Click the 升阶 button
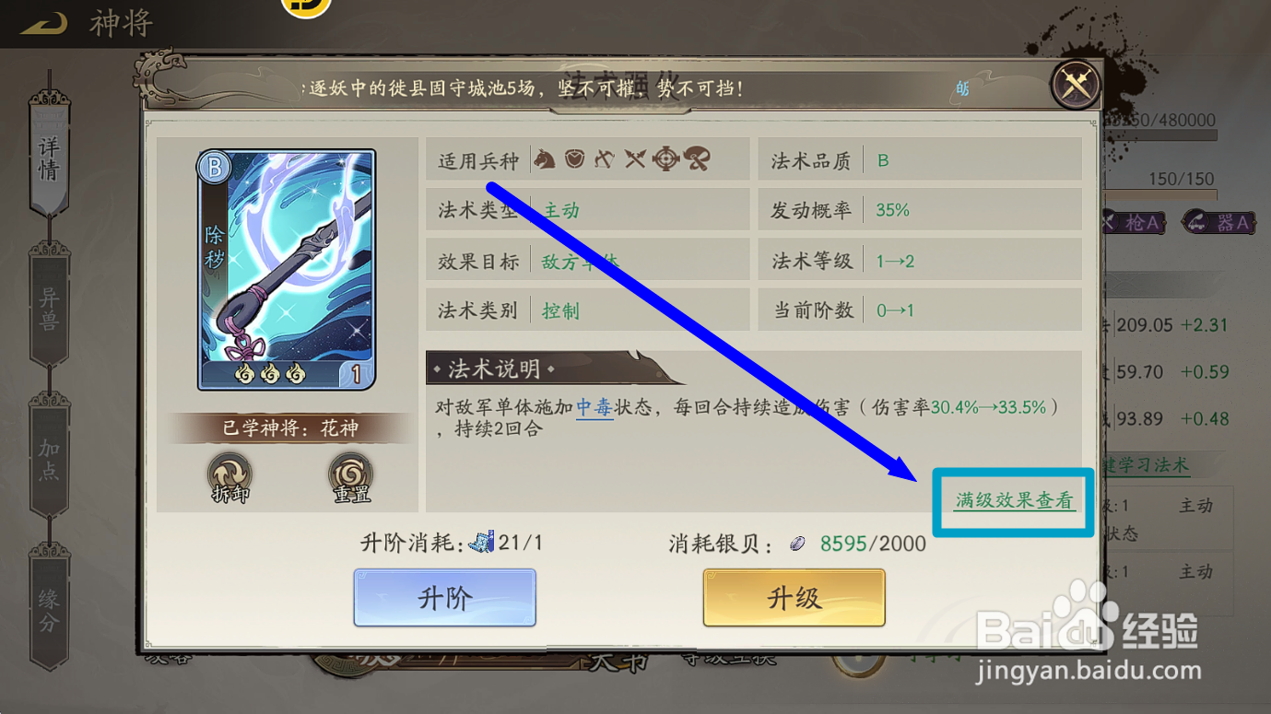The width and height of the screenshot is (1271, 714). coord(444,598)
